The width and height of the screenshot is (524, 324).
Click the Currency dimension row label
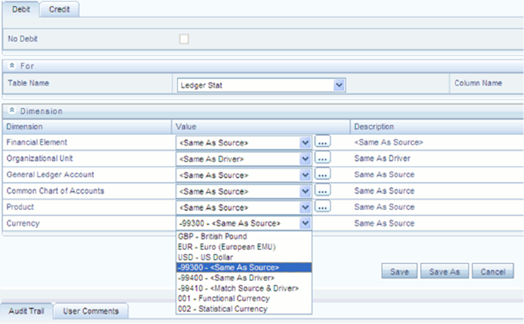[23, 223]
